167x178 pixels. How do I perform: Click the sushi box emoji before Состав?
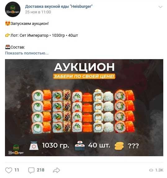coord(7,47)
